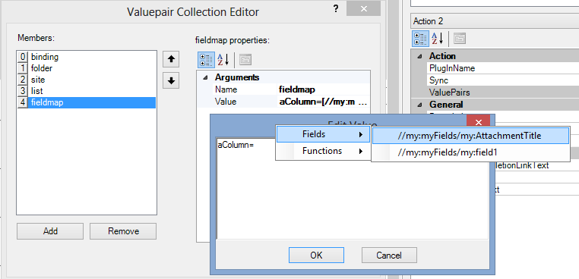This screenshot has height=279, width=579.
Task: Cancel the Edit Value dialog
Action: point(389,255)
